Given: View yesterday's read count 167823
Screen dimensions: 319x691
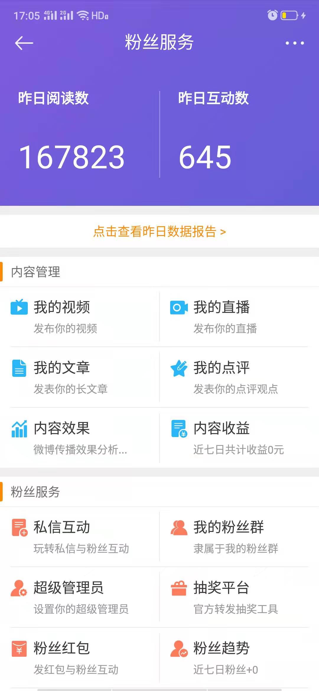Looking at the screenshot, I should (x=72, y=157).
